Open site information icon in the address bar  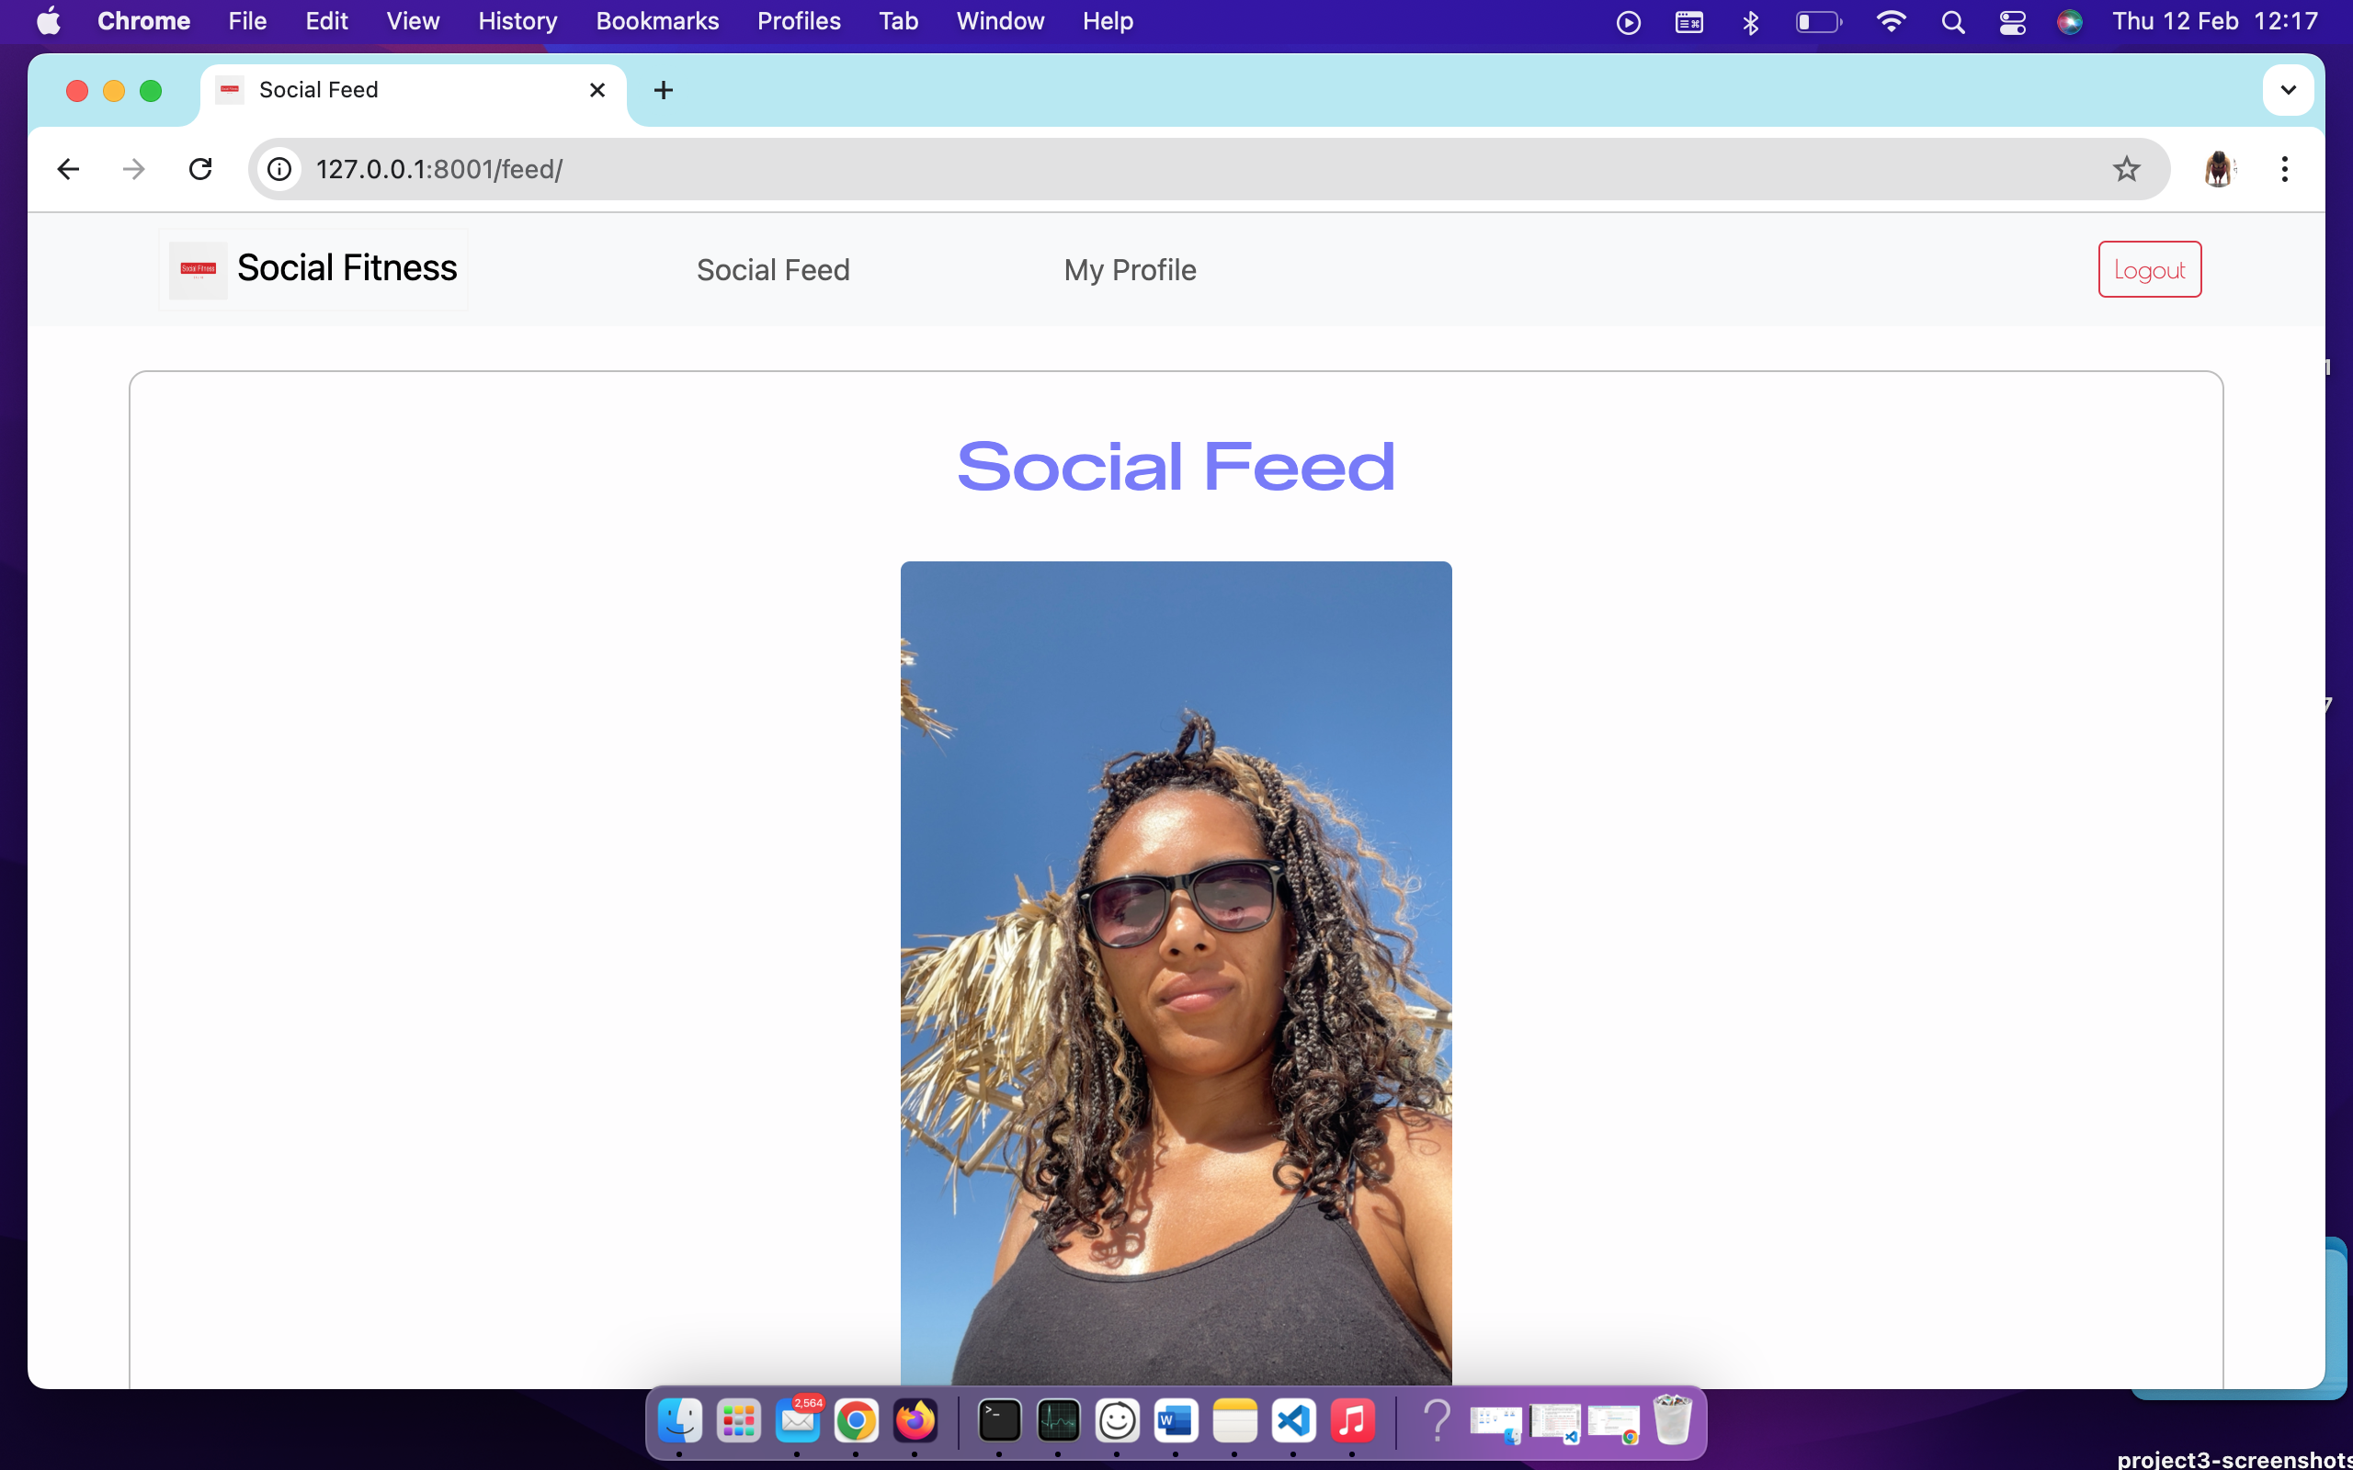(279, 168)
